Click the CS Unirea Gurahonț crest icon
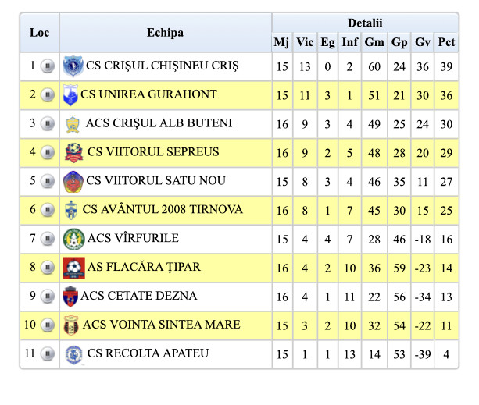This screenshot has width=479, height=405. click(x=70, y=95)
